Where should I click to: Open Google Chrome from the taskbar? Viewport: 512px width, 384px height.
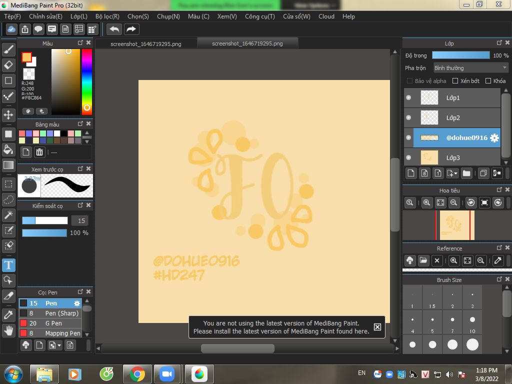pyautogui.click(x=137, y=374)
